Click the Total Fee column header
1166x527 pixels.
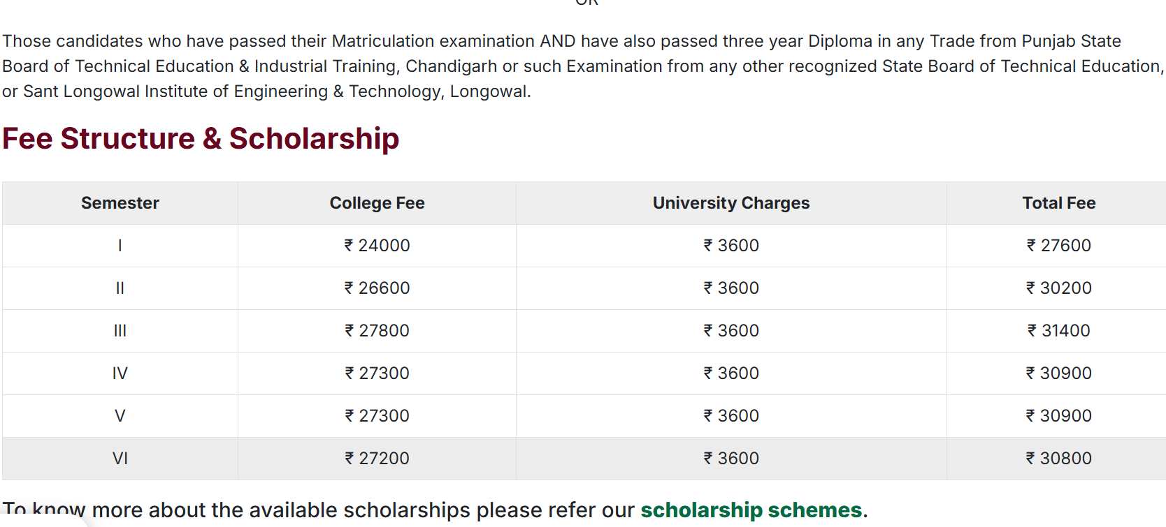pyautogui.click(x=1058, y=203)
